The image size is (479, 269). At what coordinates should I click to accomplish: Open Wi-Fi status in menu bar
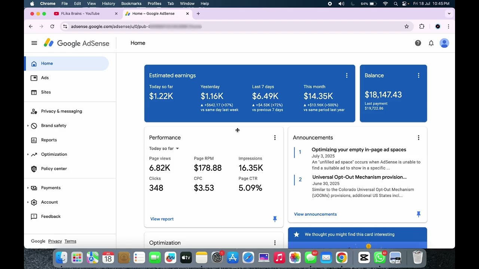[x=385, y=3]
